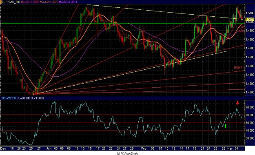Image resolution: width=255 pixels, height=155 pixels.
Task: Select the MovS1=1.5059 moving average label
Action: click(30, 2)
